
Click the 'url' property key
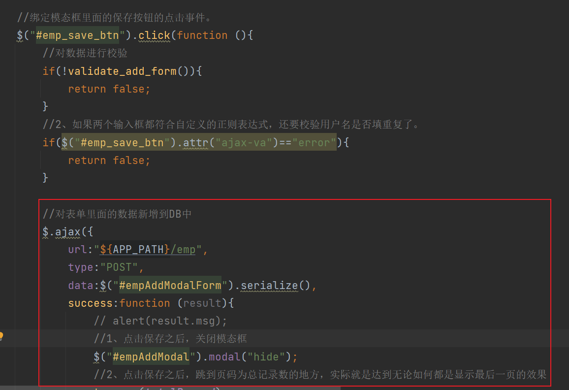pos(78,250)
